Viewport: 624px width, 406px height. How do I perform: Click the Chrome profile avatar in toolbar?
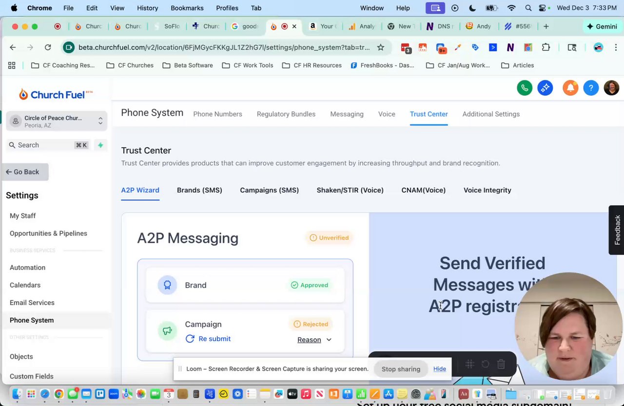click(x=598, y=47)
